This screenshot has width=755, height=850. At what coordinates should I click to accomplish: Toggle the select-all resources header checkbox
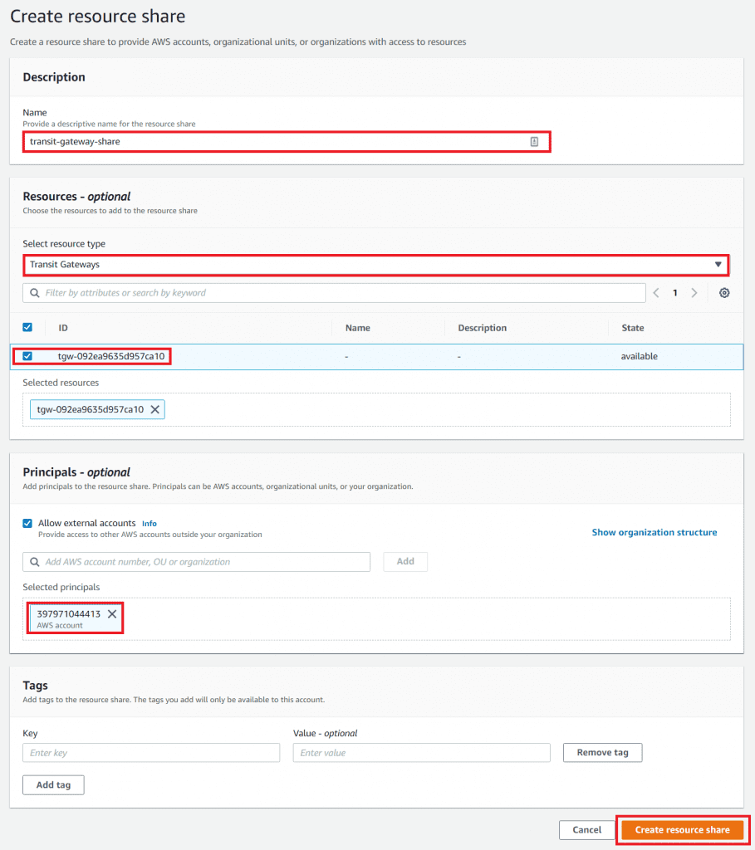click(x=27, y=328)
